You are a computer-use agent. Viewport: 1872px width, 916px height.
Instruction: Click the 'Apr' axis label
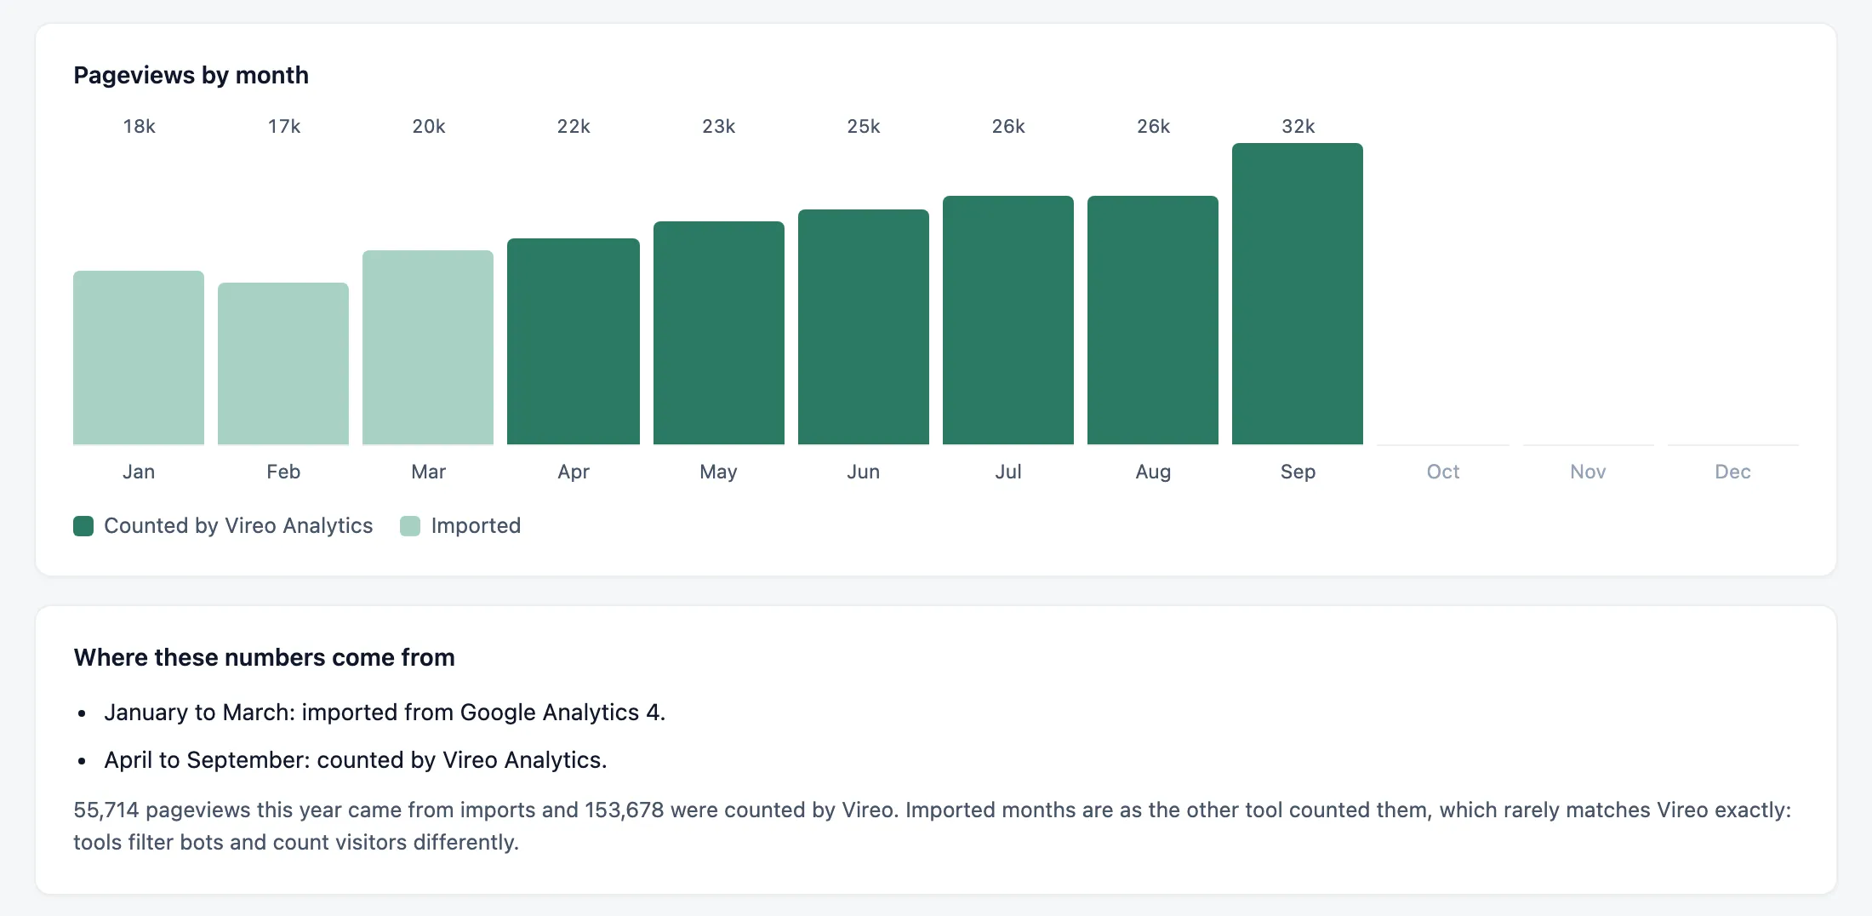coord(574,472)
